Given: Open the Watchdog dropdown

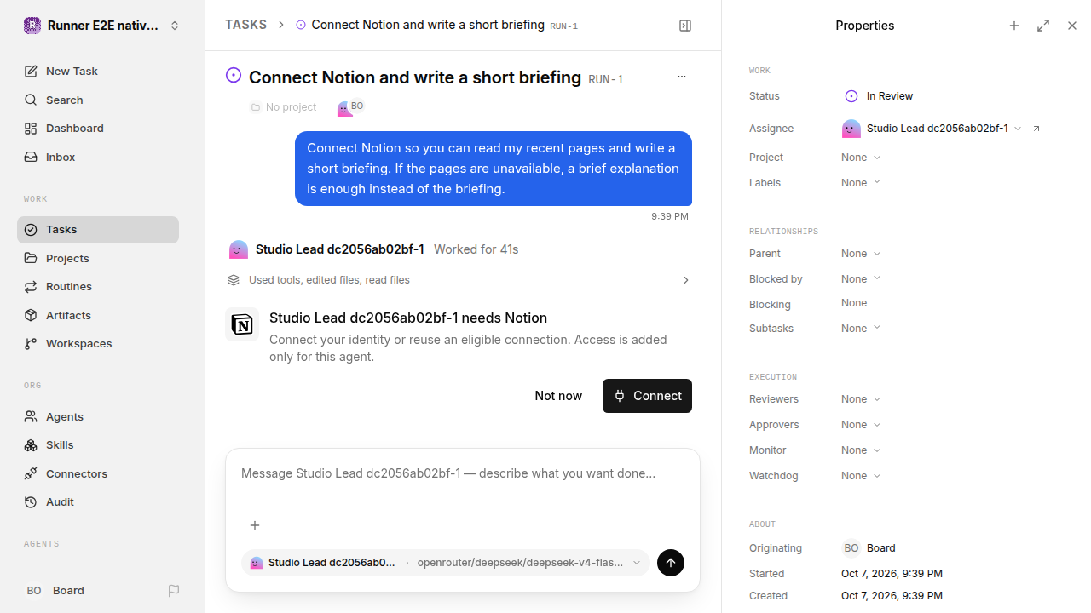Looking at the screenshot, I should 861,476.
